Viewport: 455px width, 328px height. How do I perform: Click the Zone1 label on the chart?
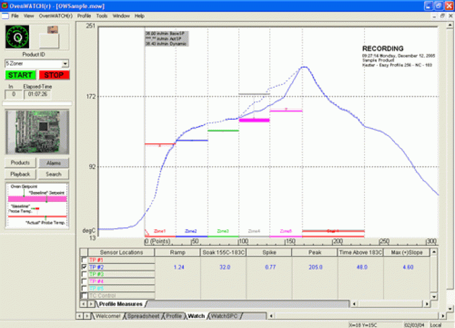click(159, 231)
